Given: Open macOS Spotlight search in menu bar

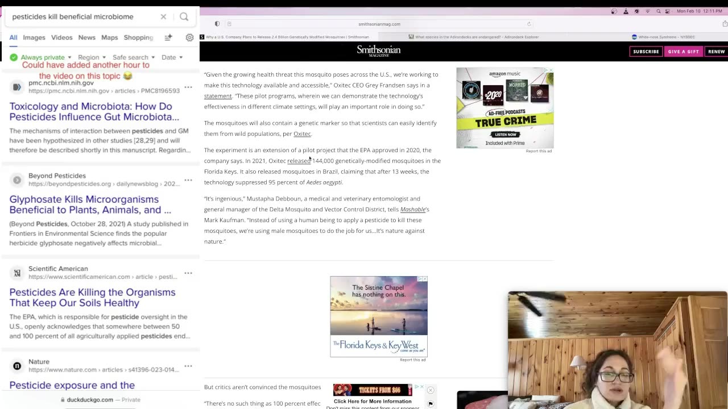Looking at the screenshot, I should tap(659, 11).
